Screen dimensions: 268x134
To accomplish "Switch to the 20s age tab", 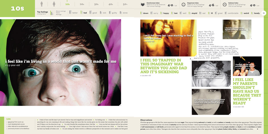I will click(82, 4).
